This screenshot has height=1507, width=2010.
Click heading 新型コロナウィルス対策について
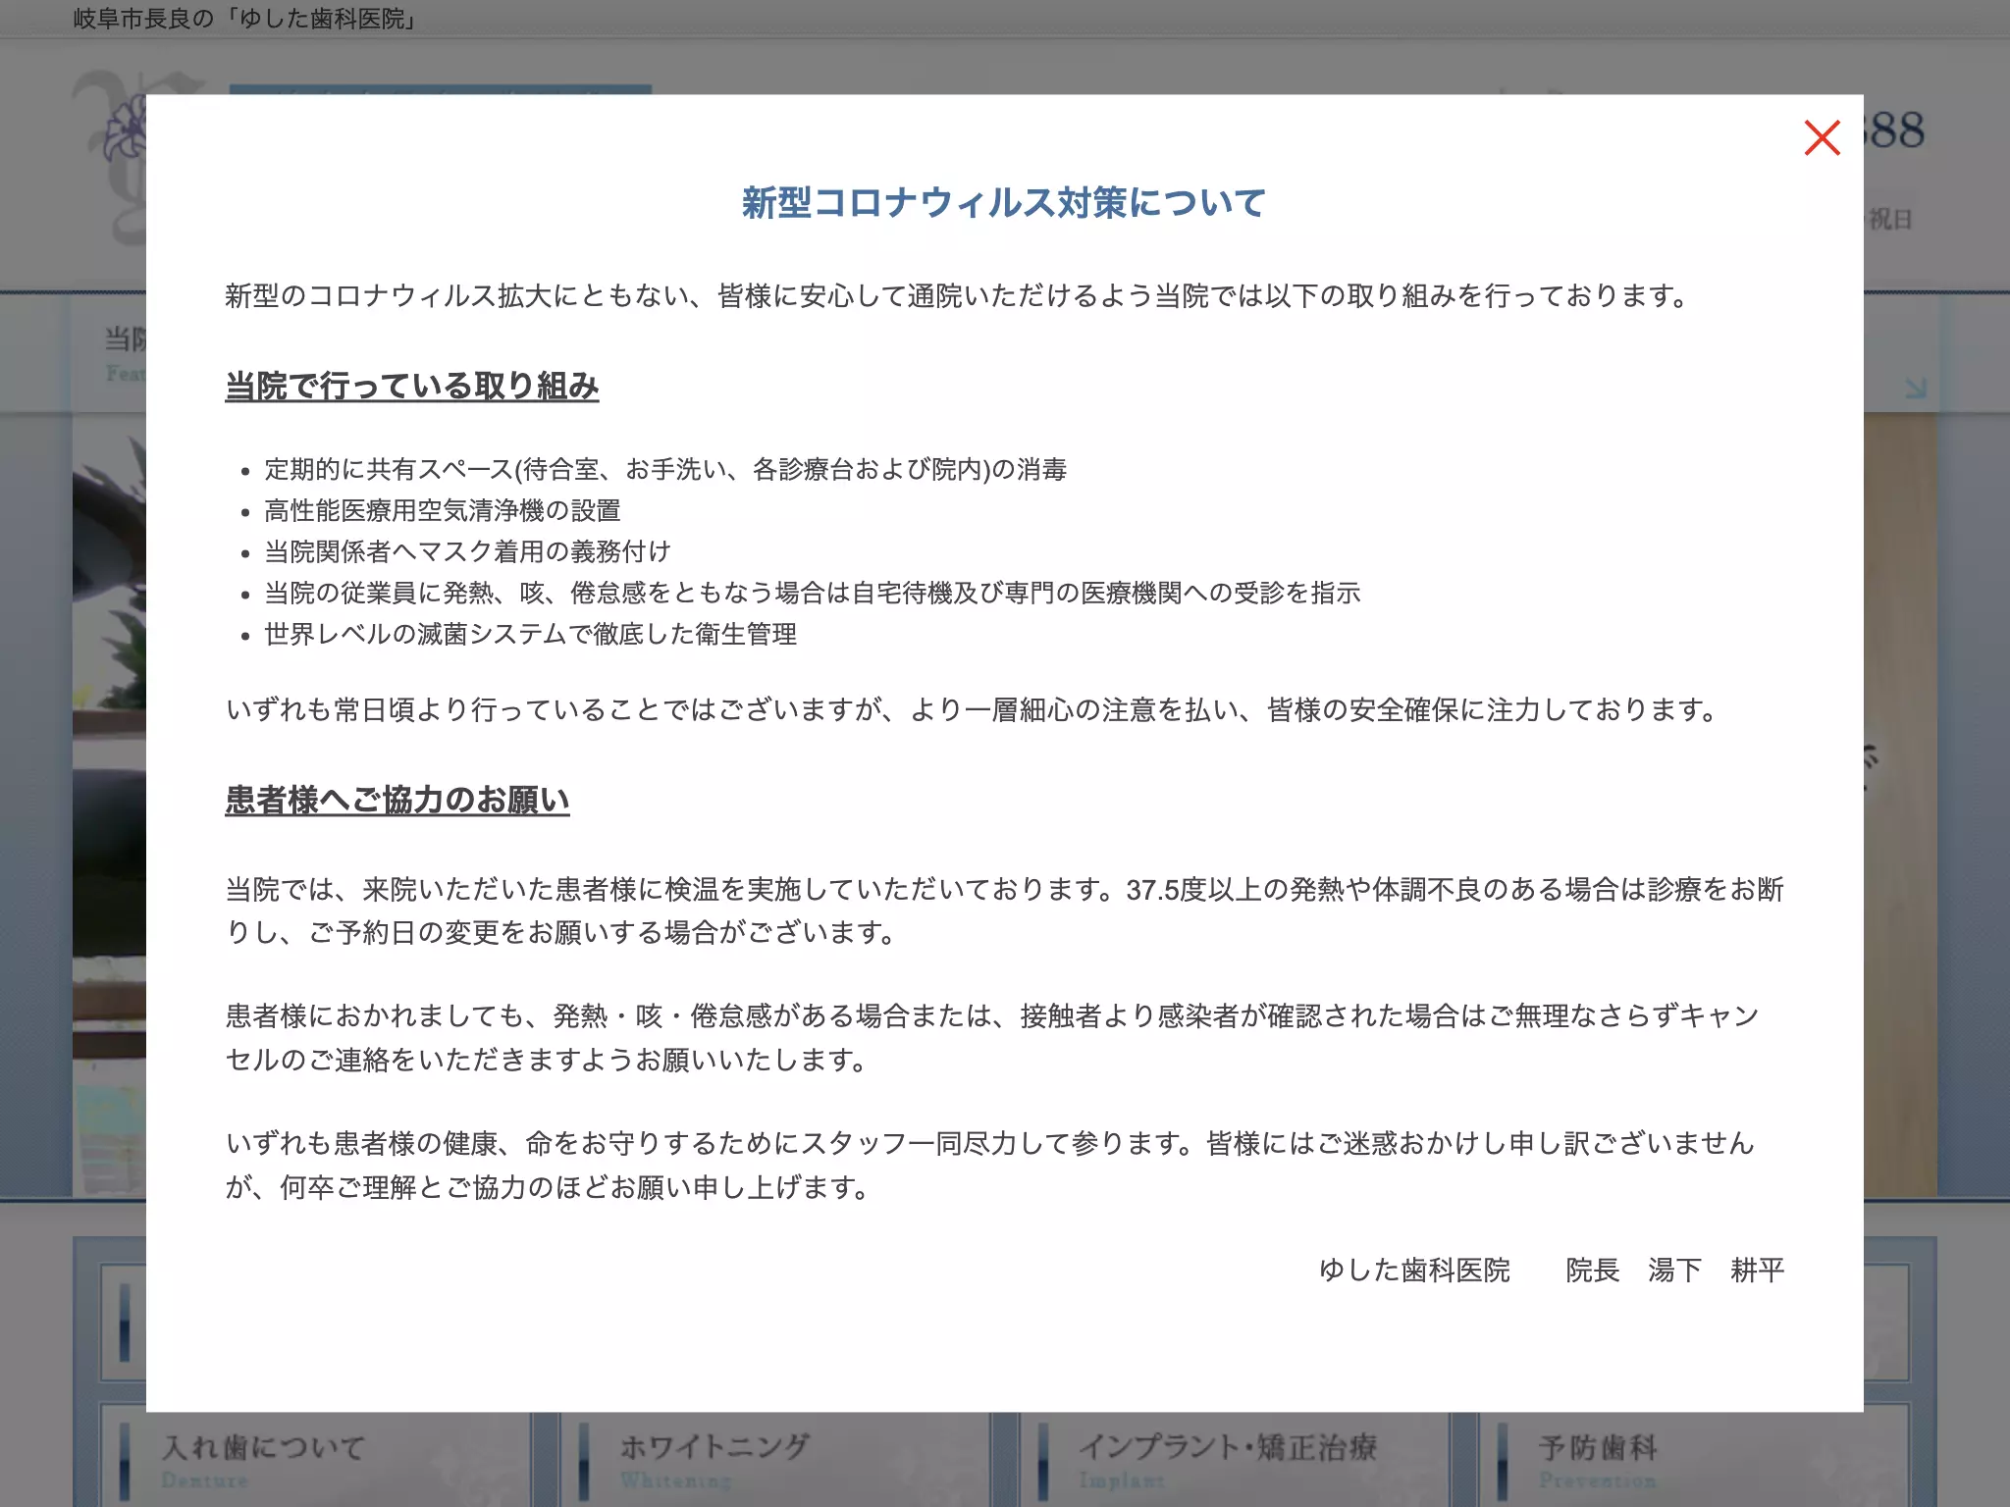(1004, 202)
